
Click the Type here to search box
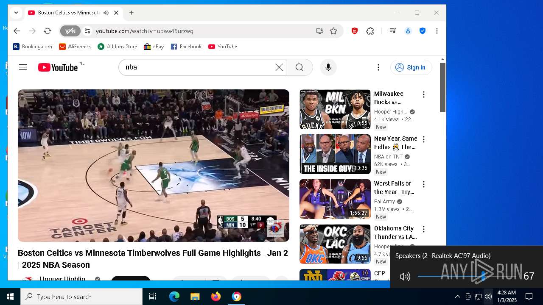click(x=81, y=297)
